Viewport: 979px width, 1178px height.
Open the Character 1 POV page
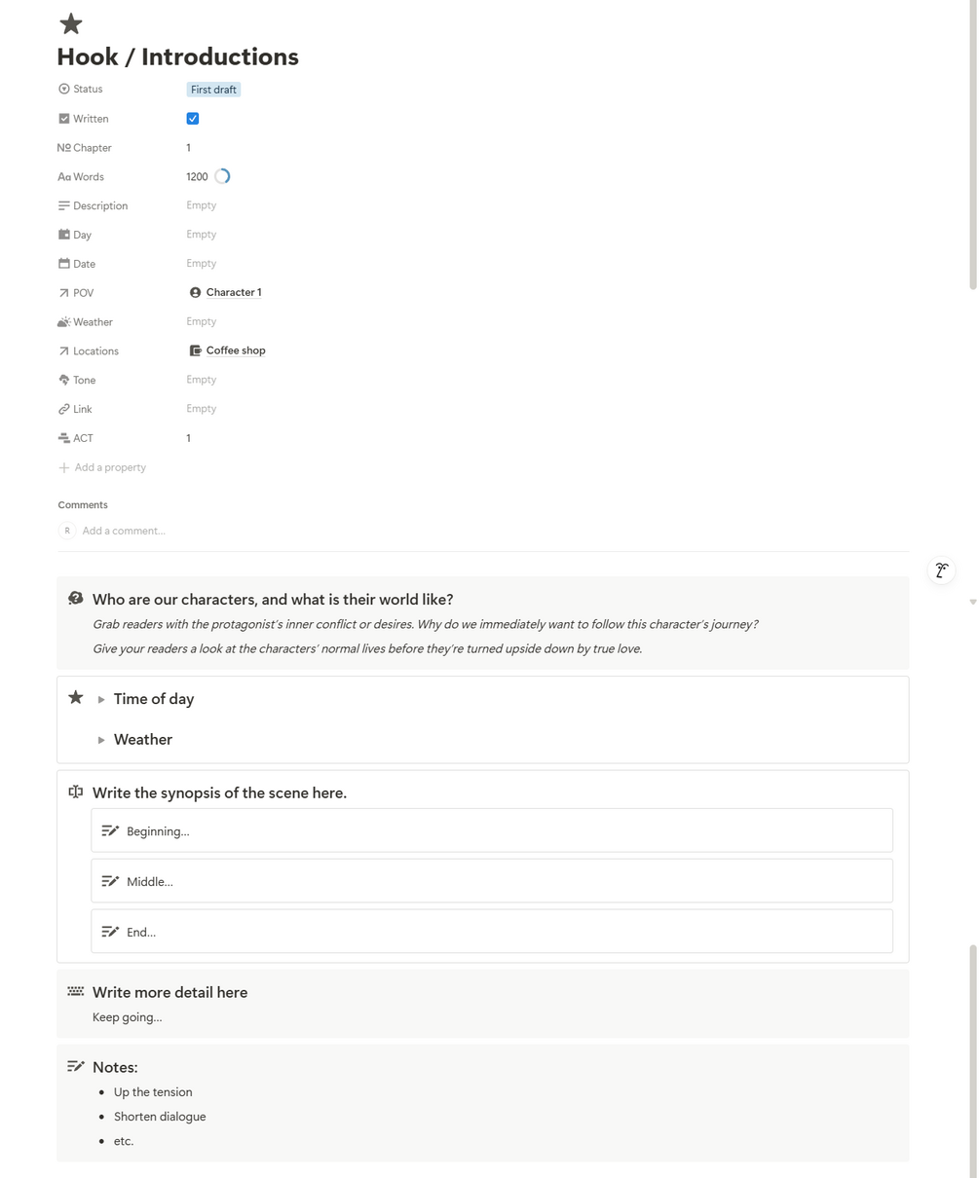pos(233,292)
